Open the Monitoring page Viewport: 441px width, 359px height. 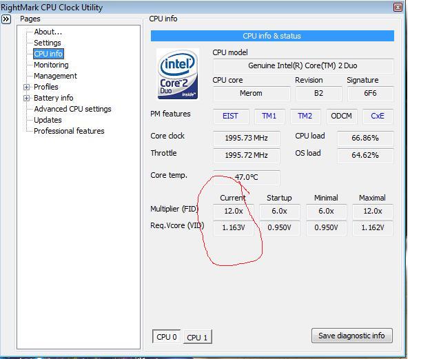51,65
